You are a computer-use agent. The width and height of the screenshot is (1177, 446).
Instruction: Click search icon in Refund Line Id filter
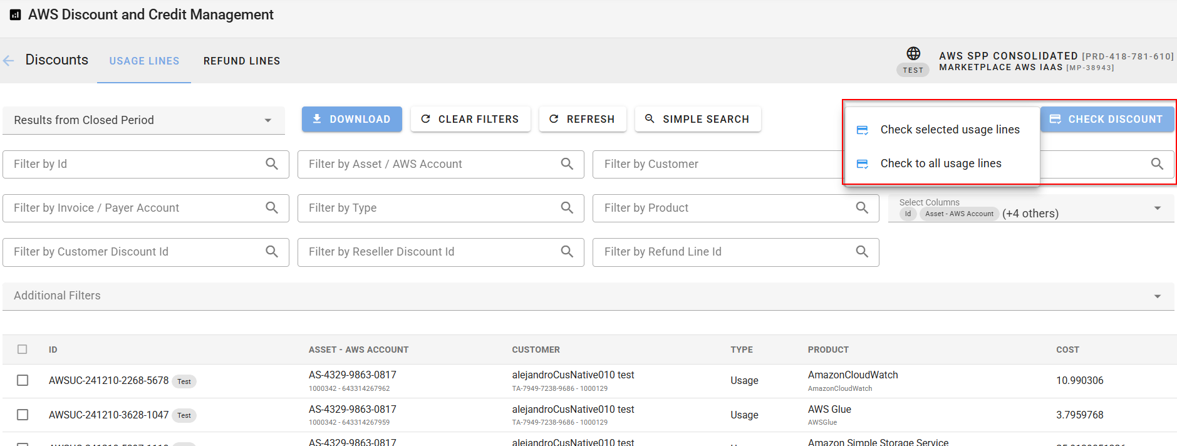point(862,252)
